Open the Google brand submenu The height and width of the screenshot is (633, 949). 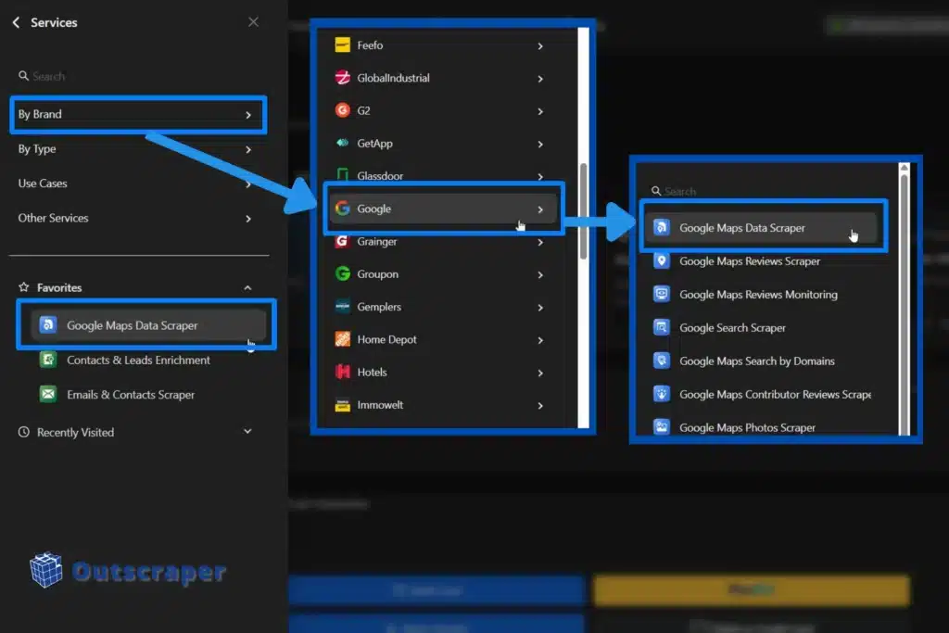443,209
